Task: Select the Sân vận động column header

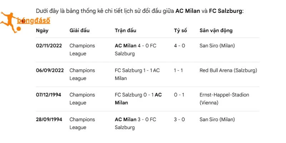Action: tap(216, 30)
